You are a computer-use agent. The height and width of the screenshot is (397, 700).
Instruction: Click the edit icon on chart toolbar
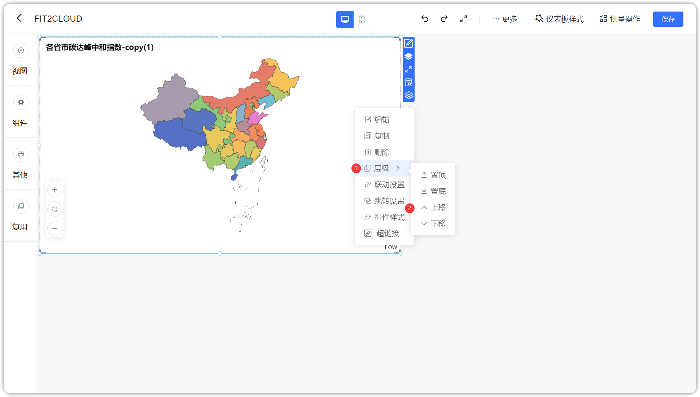(x=408, y=44)
